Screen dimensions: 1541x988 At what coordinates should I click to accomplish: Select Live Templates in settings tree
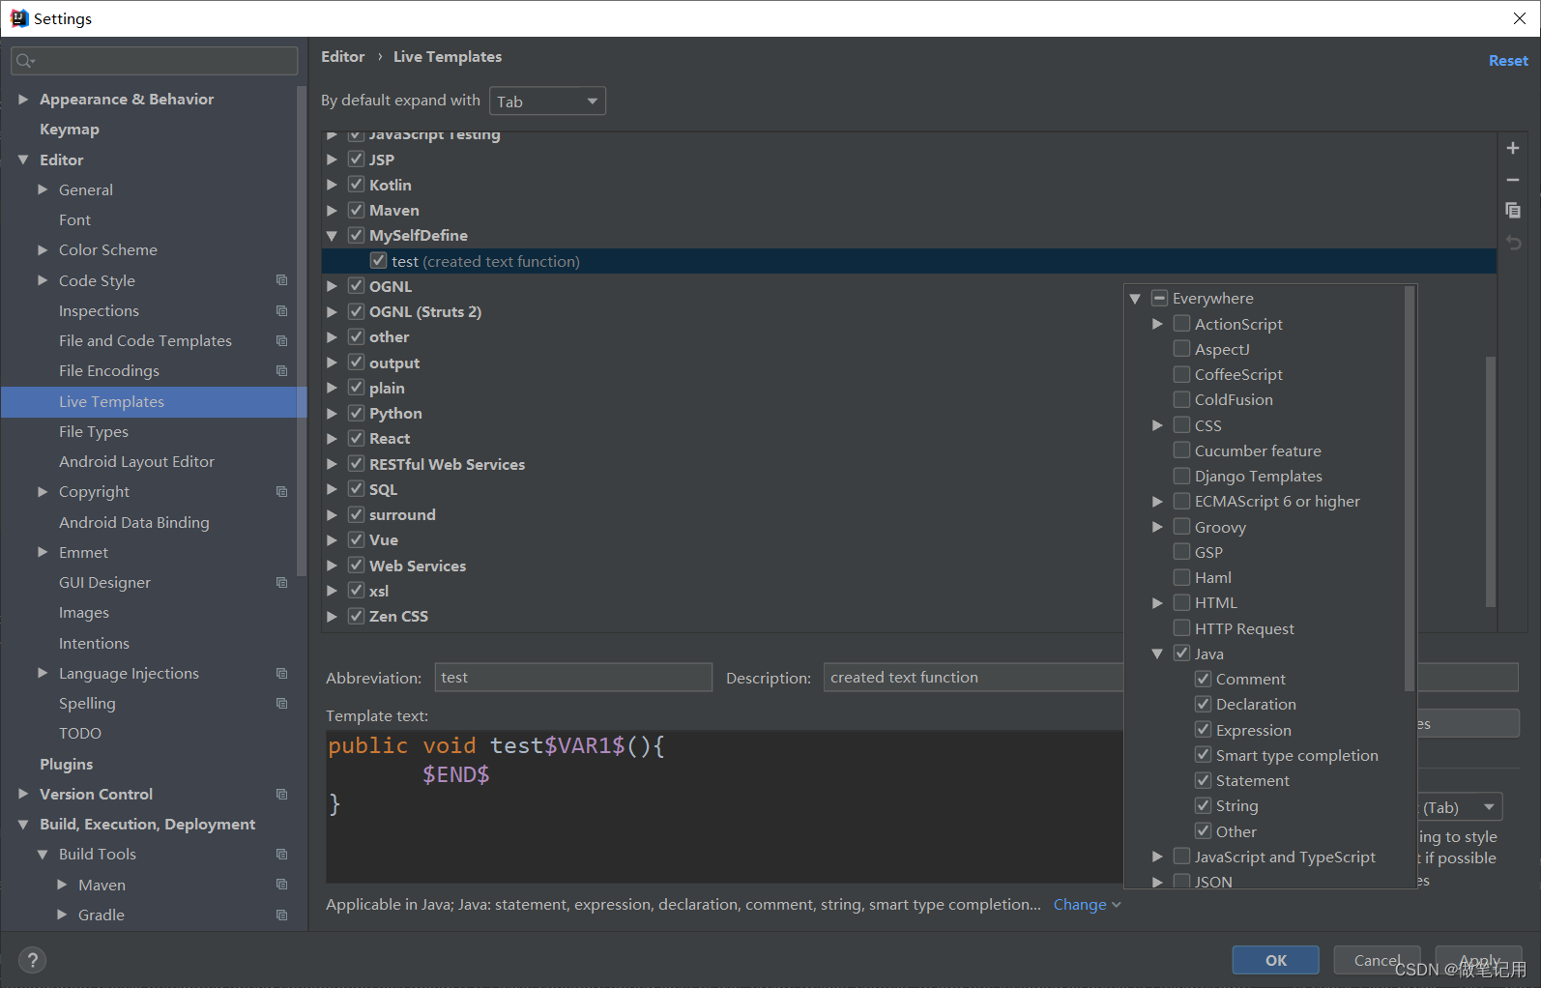[x=154, y=401]
